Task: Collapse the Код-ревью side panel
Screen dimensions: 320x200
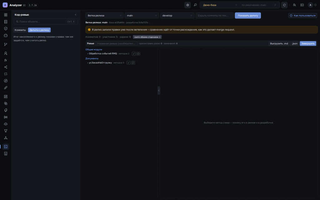Action: click(76, 15)
